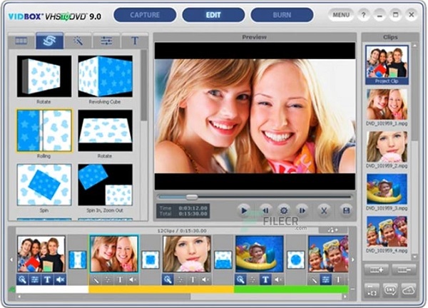Click the music add button above storyboard

(333, 230)
